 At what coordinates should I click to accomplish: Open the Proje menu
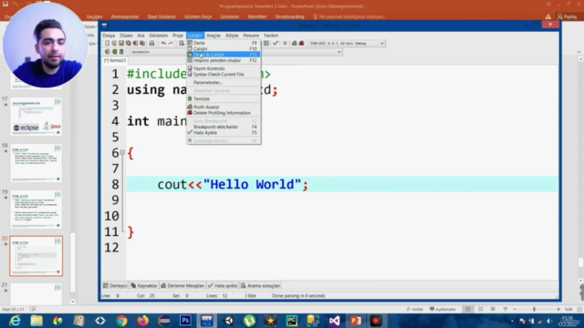point(178,36)
